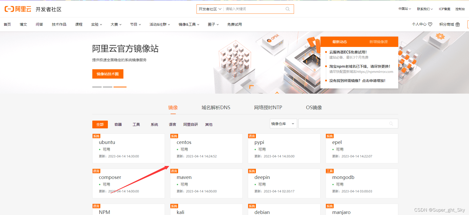
Task: Click 没有找到所需镜像？点击申请增加 link
Action: [x=357, y=81]
